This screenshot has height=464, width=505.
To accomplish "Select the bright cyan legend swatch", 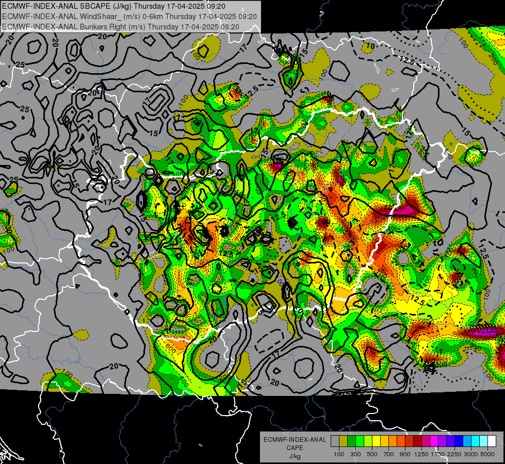I will [476, 441].
